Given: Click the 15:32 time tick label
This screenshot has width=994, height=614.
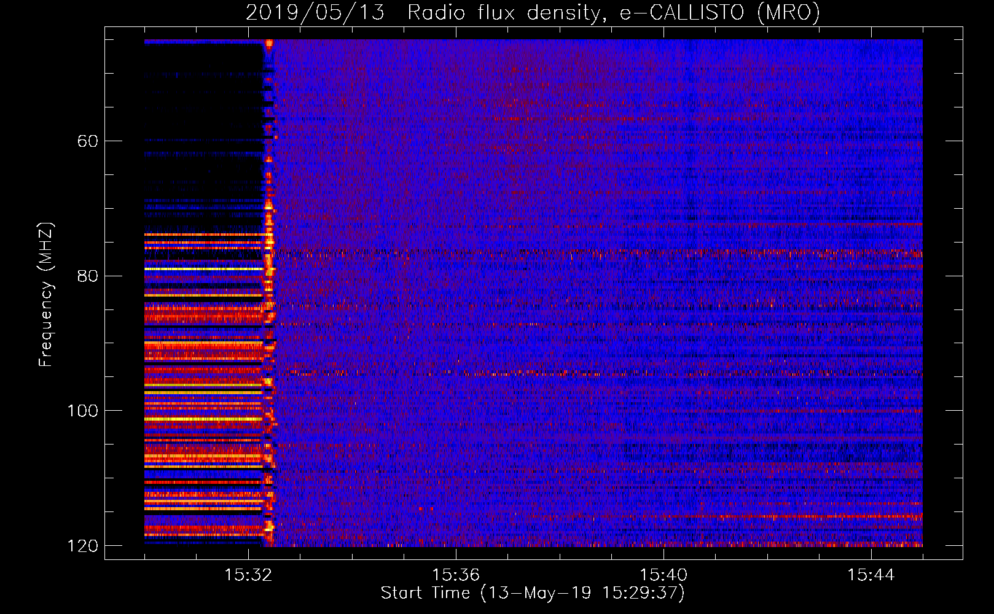Looking at the screenshot, I should pos(248,575).
